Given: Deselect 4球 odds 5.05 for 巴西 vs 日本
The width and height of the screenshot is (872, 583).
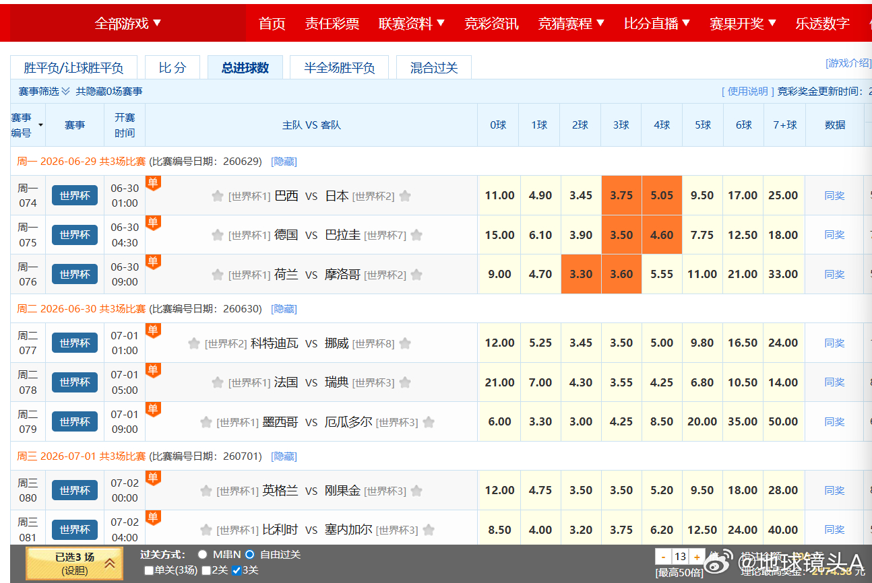Looking at the screenshot, I should click(x=662, y=195).
